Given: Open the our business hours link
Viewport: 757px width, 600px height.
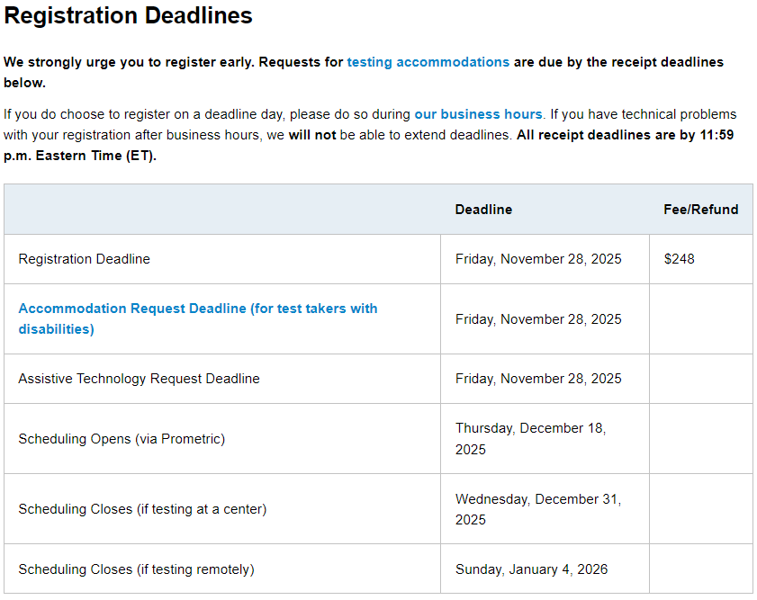Looking at the screenshot, I should (x=478, y=114).
